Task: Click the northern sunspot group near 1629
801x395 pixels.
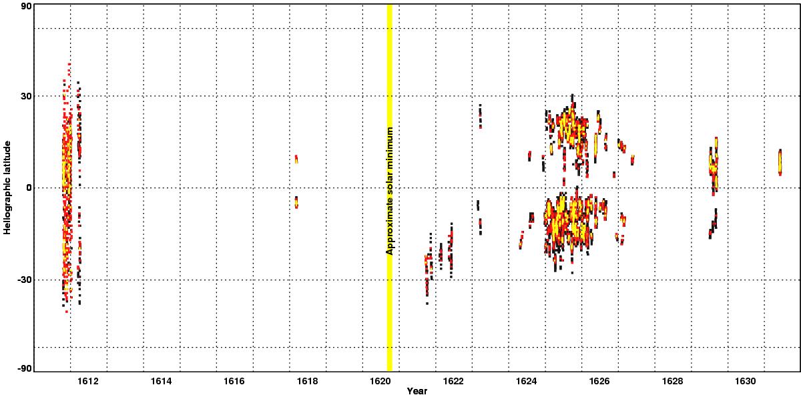Action: (714, 163)
